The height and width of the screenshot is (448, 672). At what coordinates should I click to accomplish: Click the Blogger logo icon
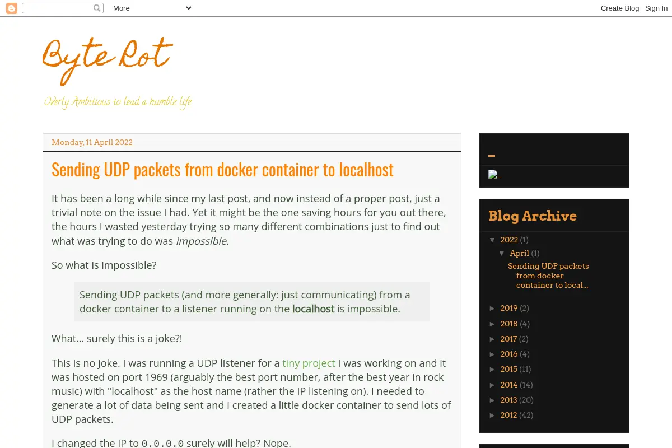tap(11, 8)
